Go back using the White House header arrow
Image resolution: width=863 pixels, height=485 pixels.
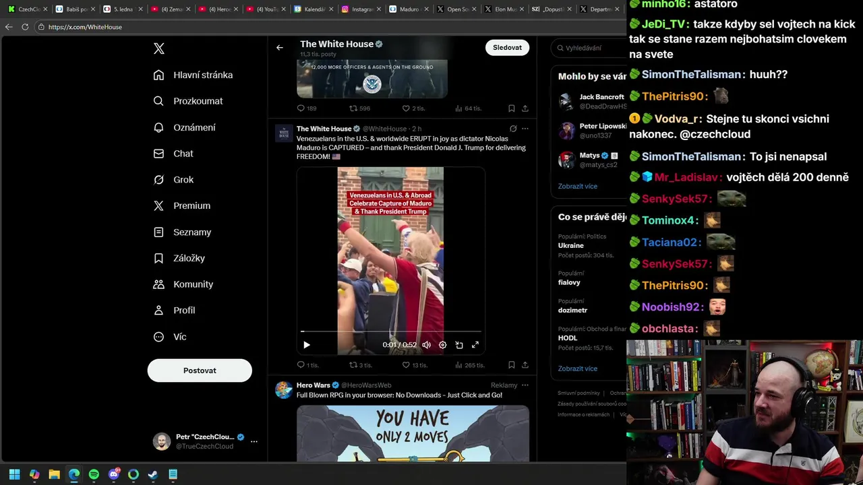[x=280, y=48]
